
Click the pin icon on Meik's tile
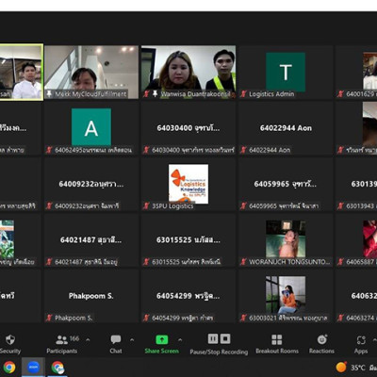49,93
